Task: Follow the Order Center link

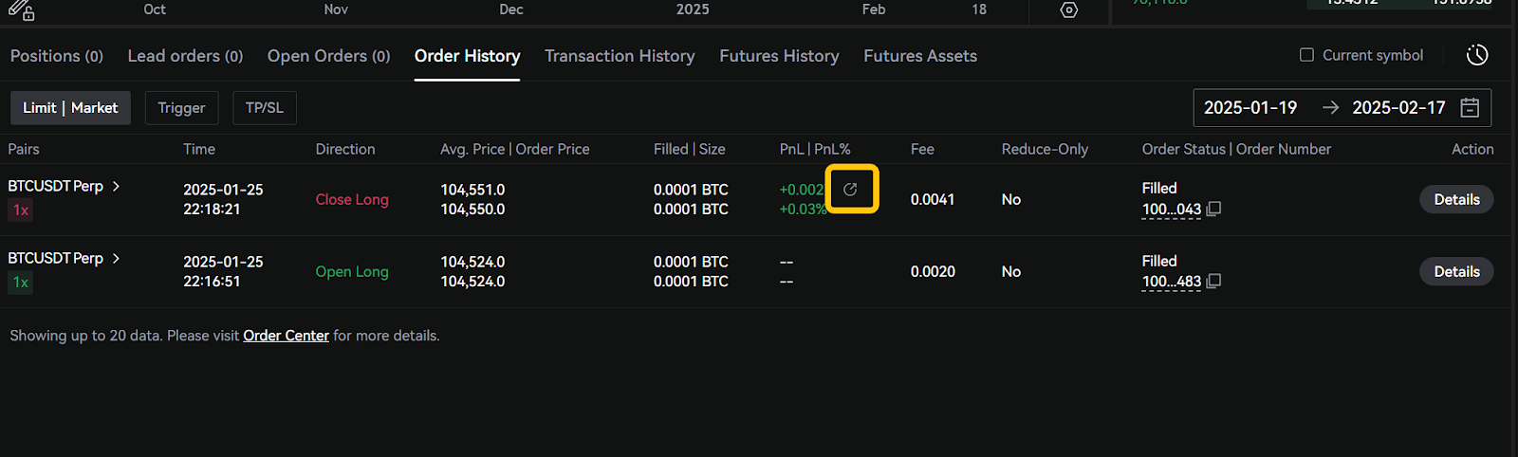Action: pos(286,336)
